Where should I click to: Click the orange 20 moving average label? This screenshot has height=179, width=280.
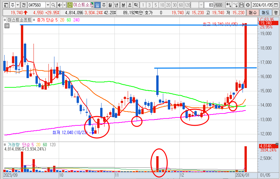click(62, 20)
